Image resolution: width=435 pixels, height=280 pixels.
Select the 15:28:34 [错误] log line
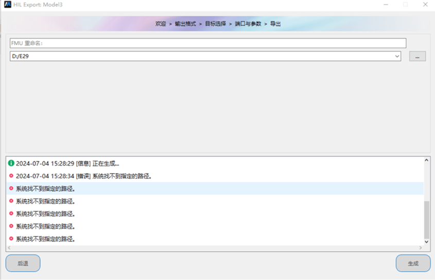[215, 176]
